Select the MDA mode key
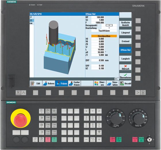This screenshot has width=161, height=150. tap(41, 125)
